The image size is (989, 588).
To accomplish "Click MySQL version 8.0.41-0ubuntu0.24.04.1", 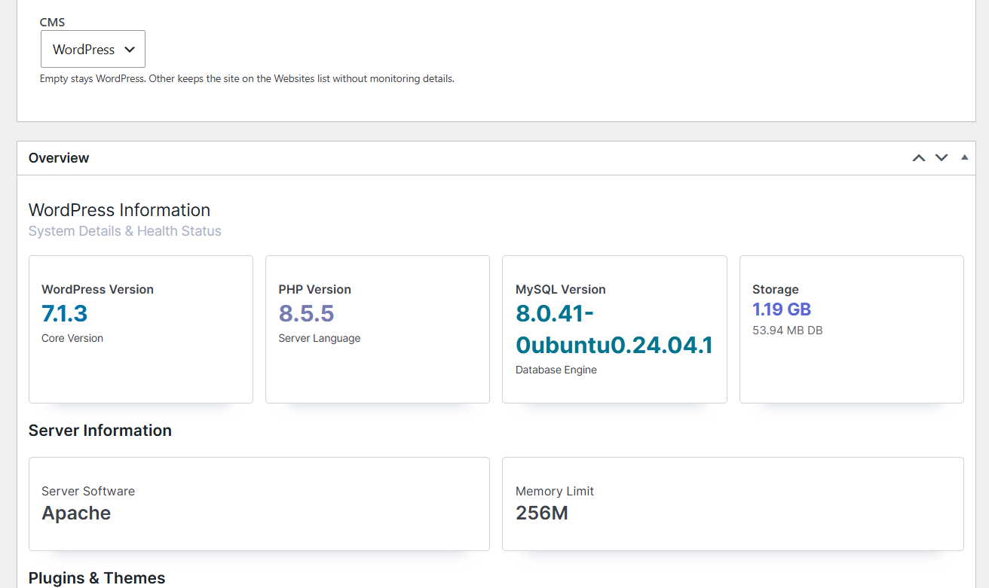I will pos(614,329).
